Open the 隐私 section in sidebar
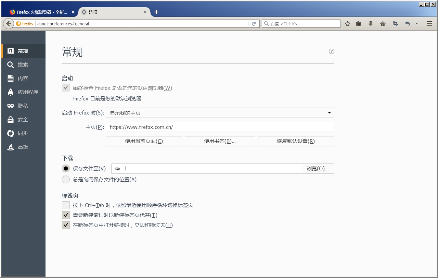This screenshot has width=438, height=278. point(23,106)
